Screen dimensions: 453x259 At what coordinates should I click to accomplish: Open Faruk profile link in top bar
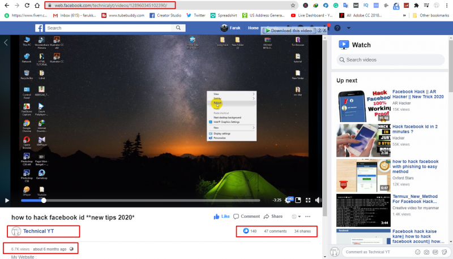pos(230,28)
